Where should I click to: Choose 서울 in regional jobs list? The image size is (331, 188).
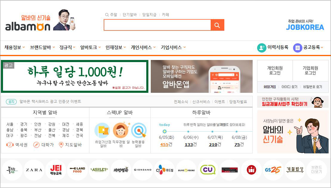pyautogui.click(x=10, y=124)
